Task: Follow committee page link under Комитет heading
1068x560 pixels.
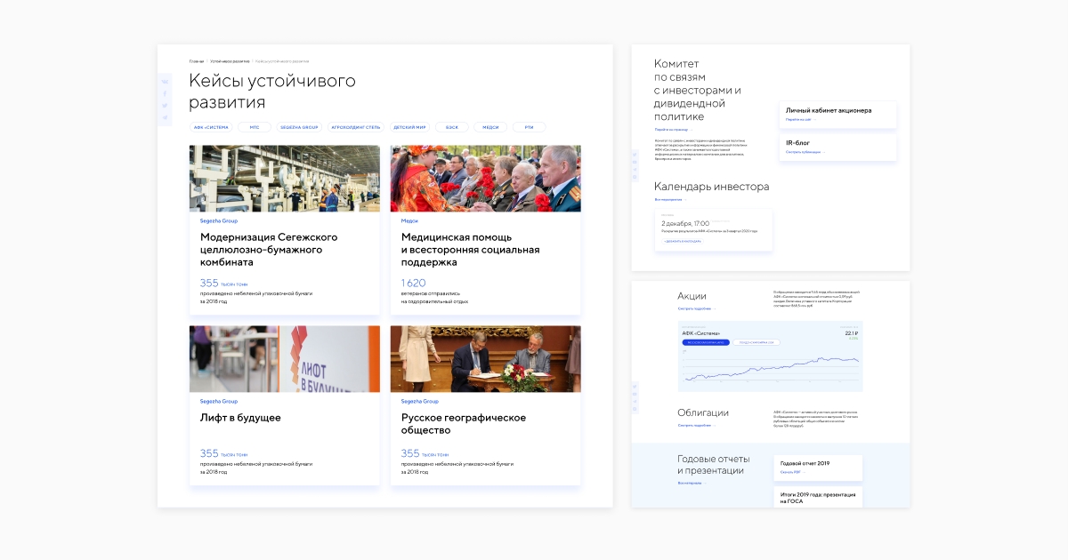Action: (x=672, y=130)
